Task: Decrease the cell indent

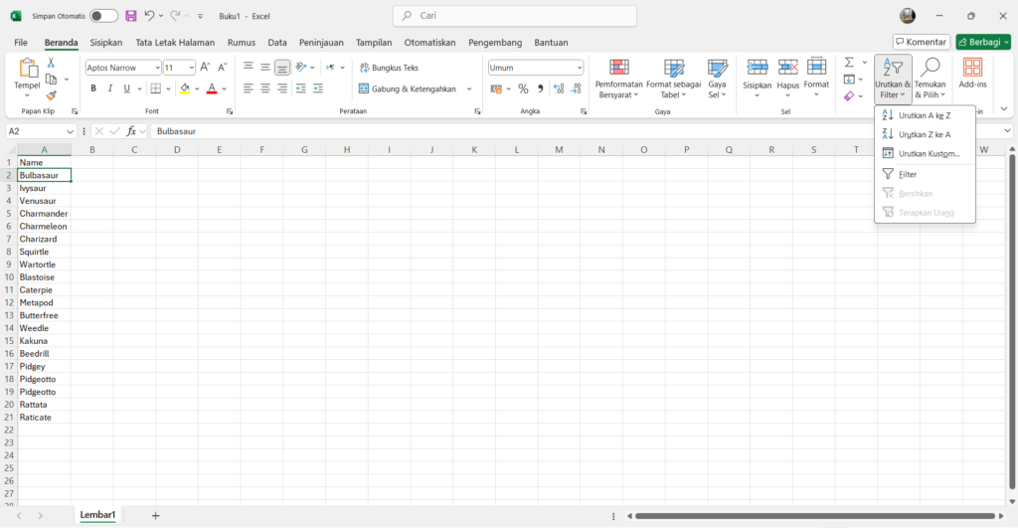Action: click(300, 88)
